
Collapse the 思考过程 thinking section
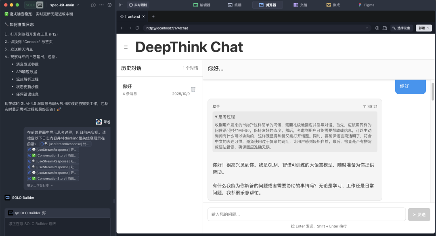click(226, 116)
